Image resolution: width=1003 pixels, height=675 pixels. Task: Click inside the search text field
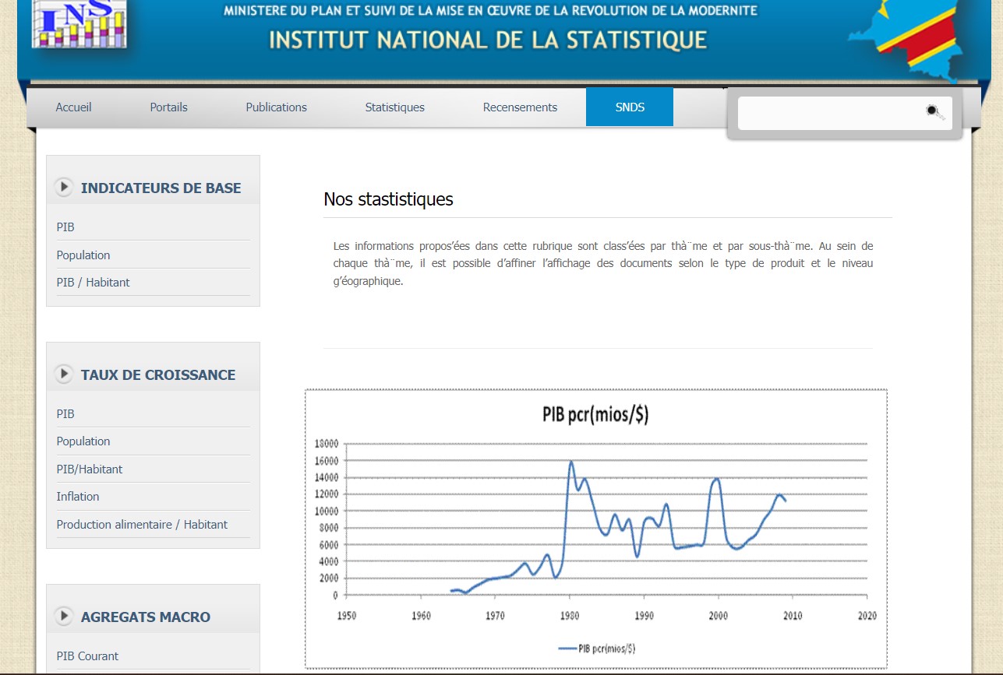tap(830, 113)
